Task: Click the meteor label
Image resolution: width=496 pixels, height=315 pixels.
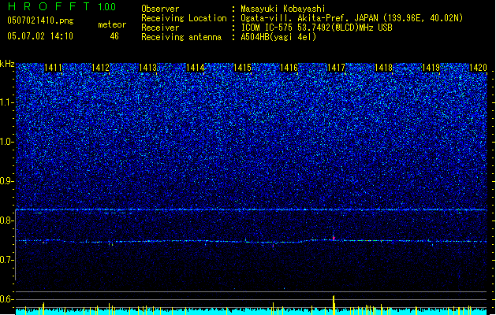Action: coord(112,24)
